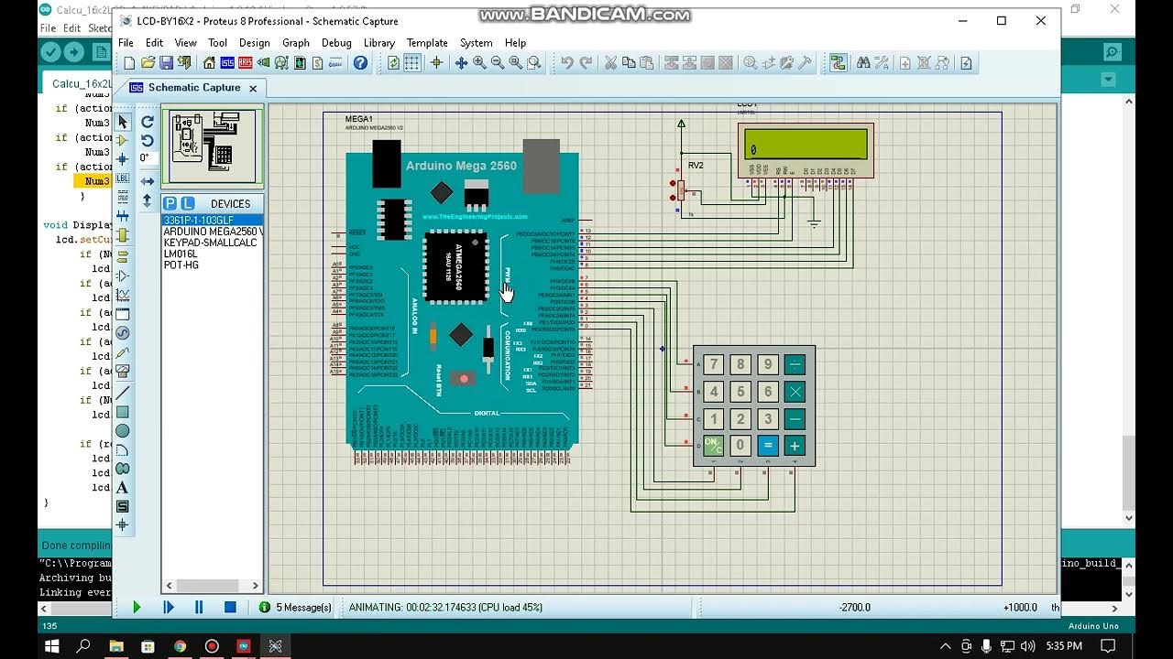The image size is (1173, 659).
Task: Zoom to a selected area icon
Action: tap(533, 63)
